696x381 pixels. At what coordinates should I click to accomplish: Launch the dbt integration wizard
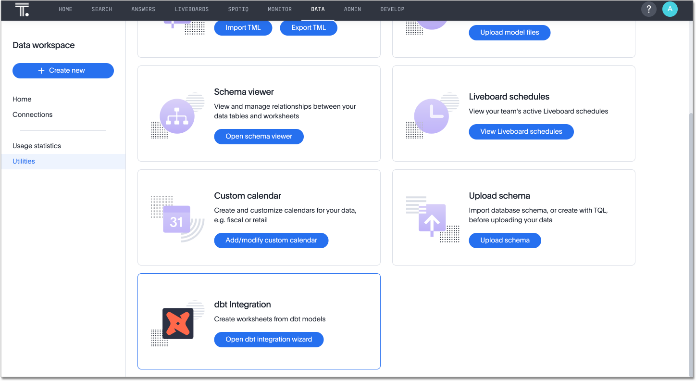pos(269,340)
